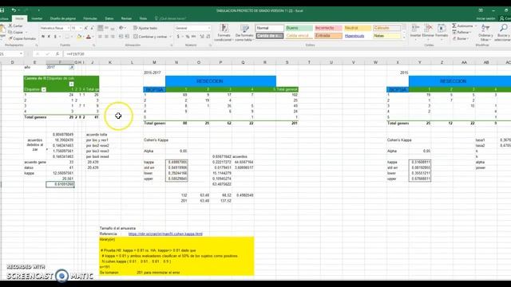Click the red font color A
511x287 pixels.
click(89, 37)
